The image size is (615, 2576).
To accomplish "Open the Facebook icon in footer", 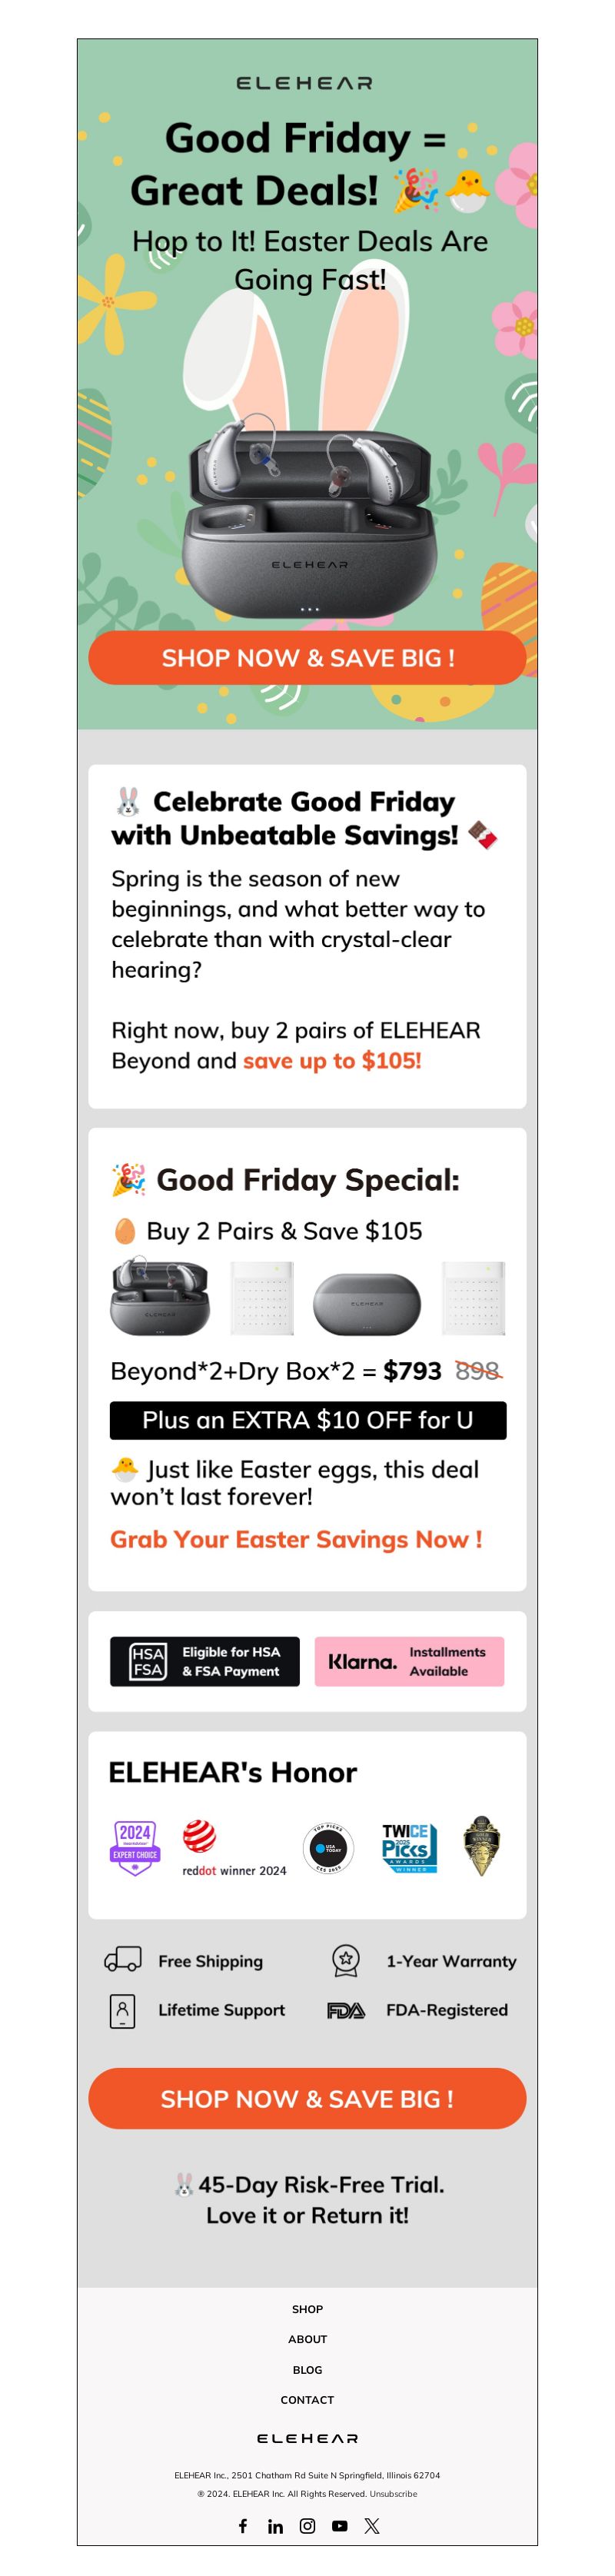I will (243, 2525).
